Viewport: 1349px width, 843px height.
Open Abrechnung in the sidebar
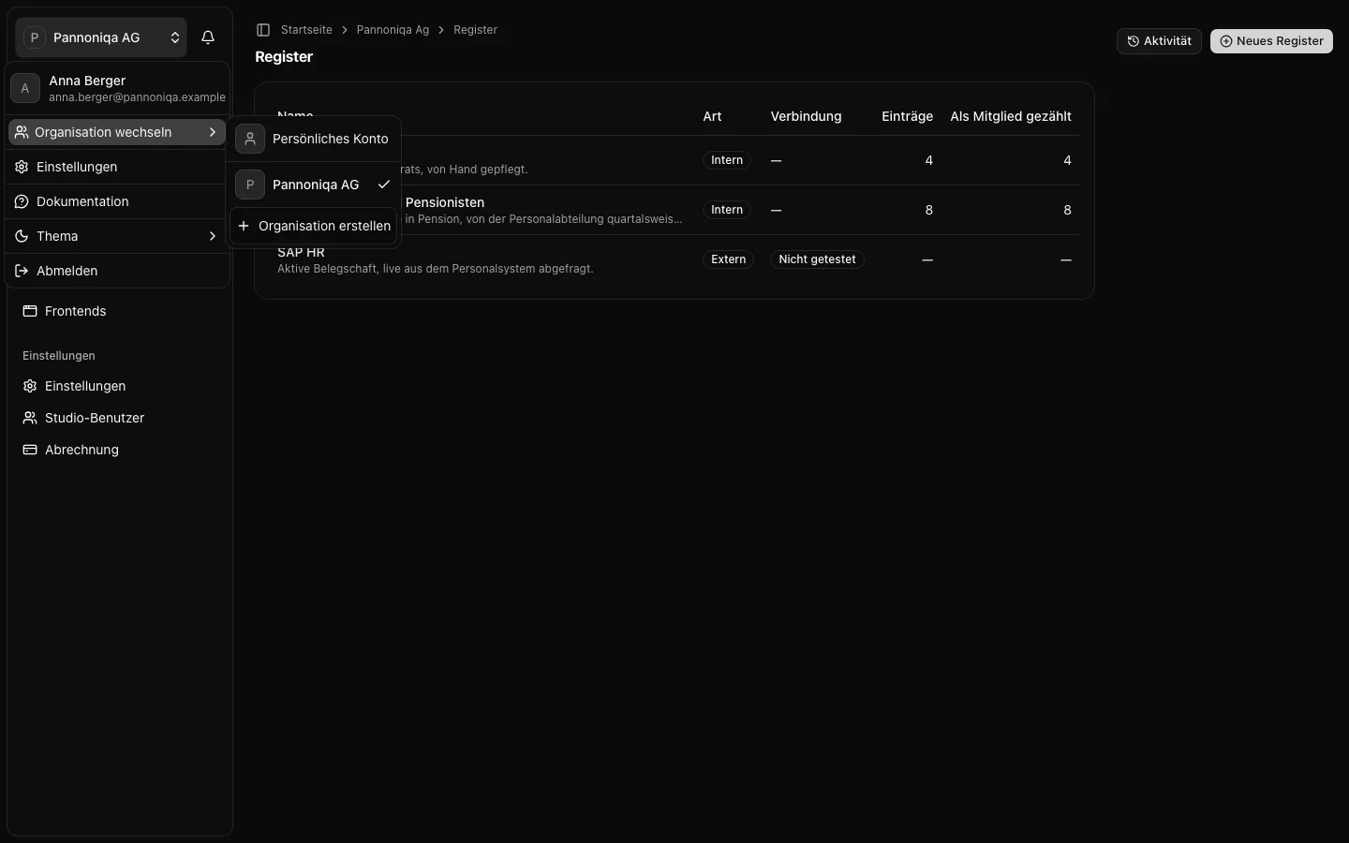pyautogui.click(x=120, y=450)
